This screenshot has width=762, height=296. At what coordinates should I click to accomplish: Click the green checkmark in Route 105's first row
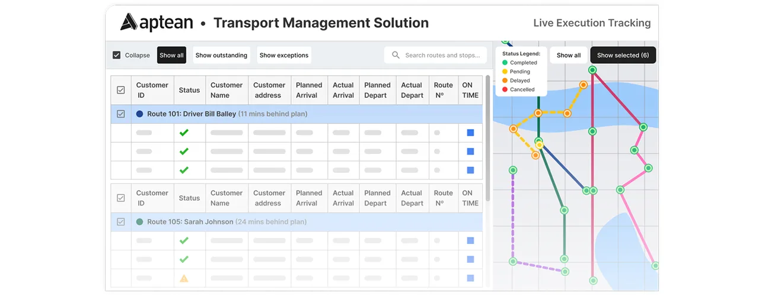pyautogui.click(x=184, y=240)
